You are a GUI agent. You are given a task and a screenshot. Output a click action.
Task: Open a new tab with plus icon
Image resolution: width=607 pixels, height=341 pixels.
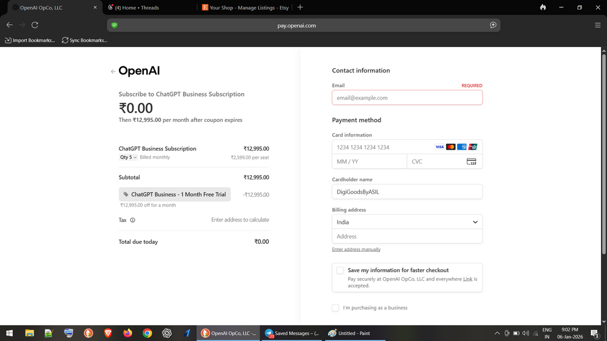pos(300,7)
